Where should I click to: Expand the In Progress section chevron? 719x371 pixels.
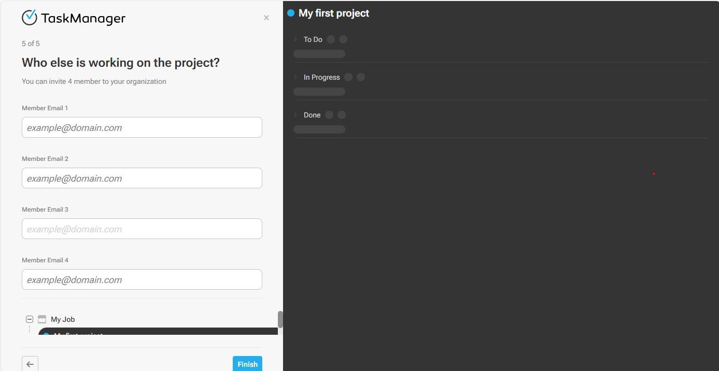(295, 77)
